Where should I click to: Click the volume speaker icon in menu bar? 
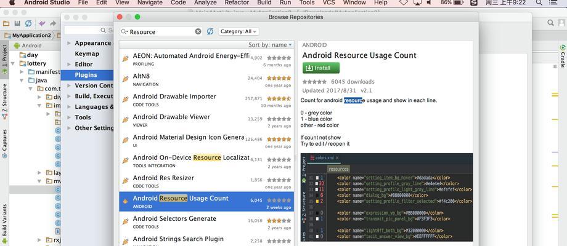coord(429,2)
